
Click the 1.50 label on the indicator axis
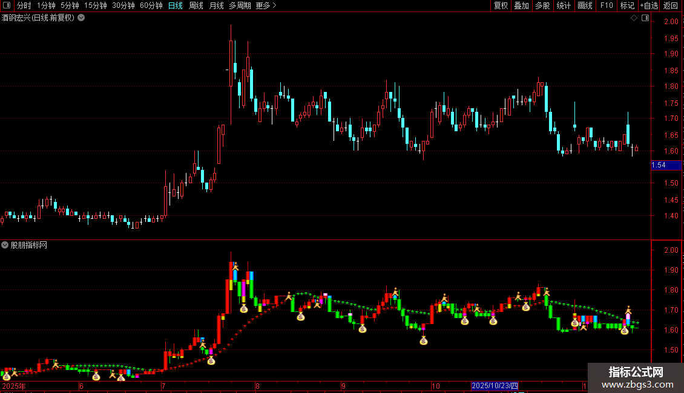(x=671, y=350)
